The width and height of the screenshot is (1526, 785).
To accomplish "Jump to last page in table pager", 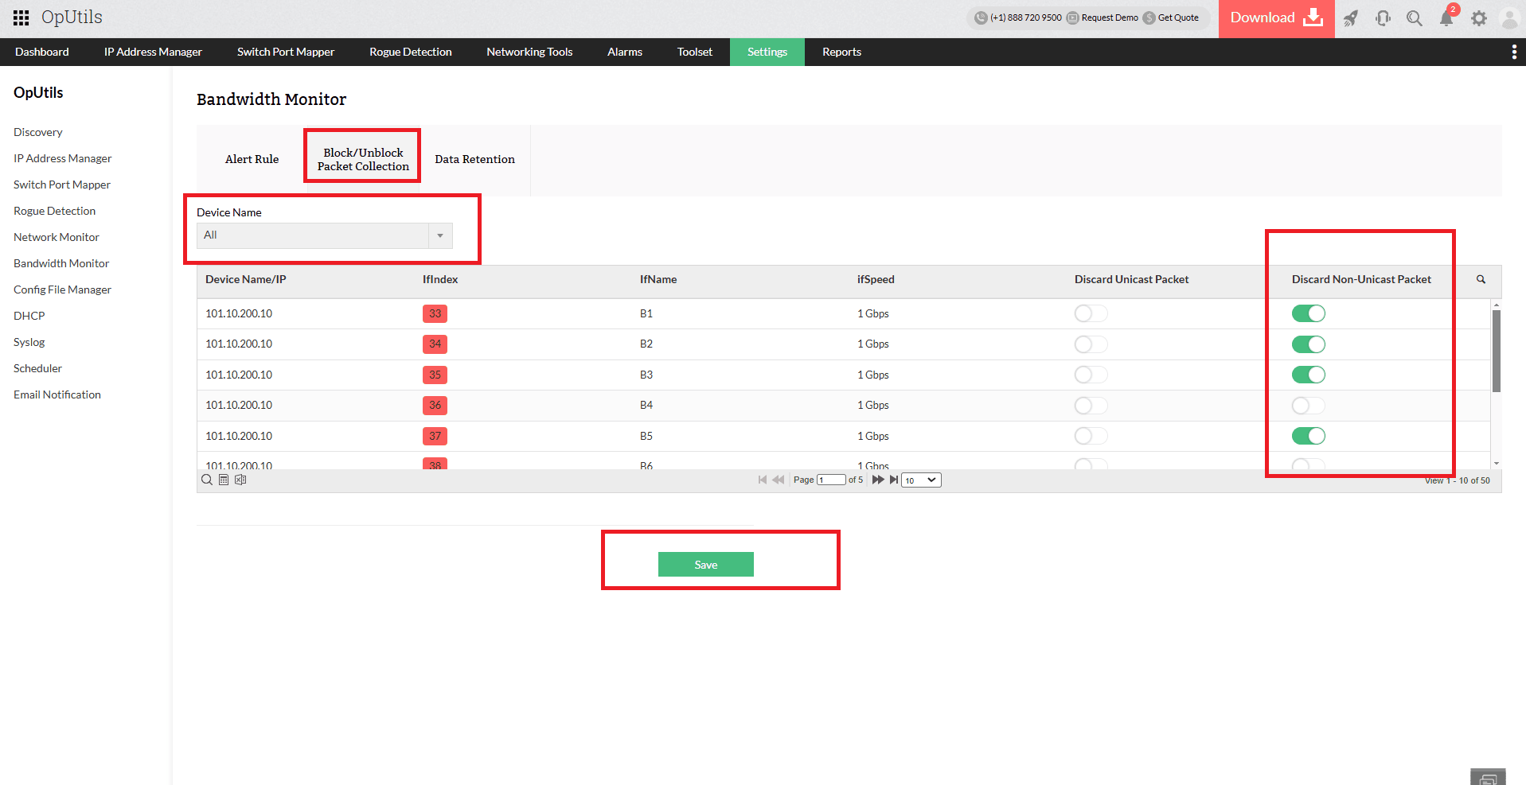I will tap(894, 480).
